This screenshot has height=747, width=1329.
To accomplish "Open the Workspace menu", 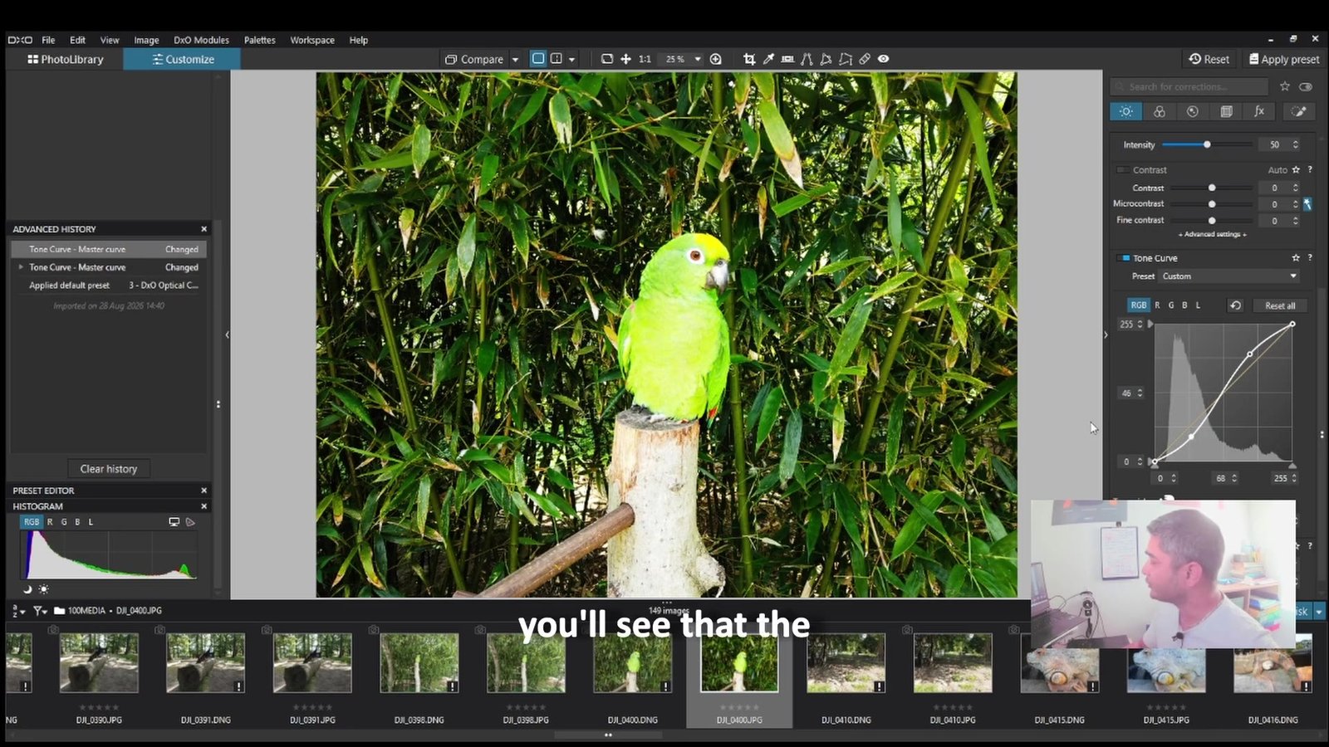I will (x=312, y=40).
